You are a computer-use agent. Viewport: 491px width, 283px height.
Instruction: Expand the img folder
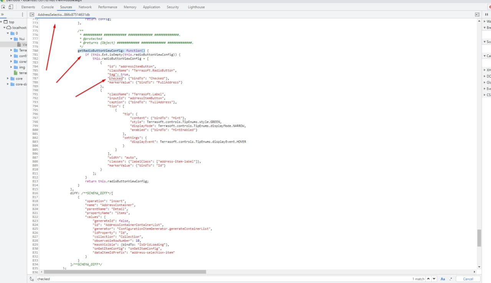point(11,67)
